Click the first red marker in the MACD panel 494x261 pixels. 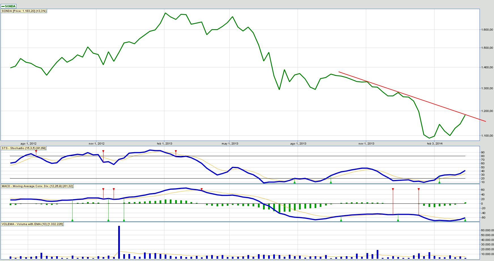103,189
